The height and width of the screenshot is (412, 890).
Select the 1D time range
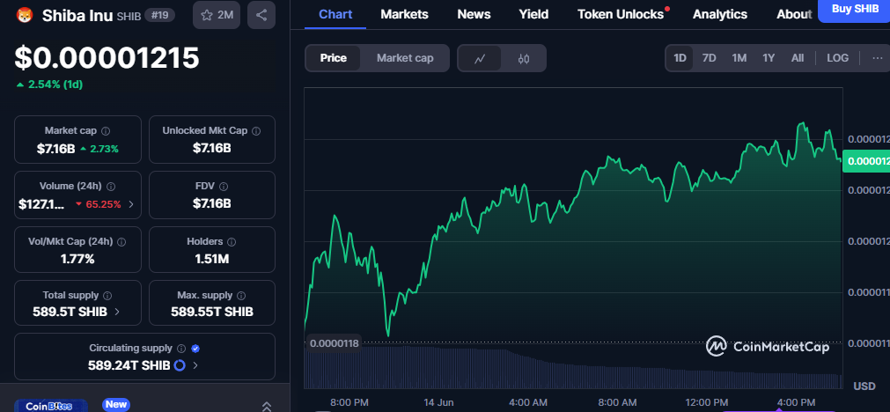[680, 58]
